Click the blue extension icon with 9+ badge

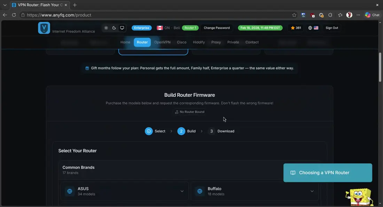[x=303, y=15]
